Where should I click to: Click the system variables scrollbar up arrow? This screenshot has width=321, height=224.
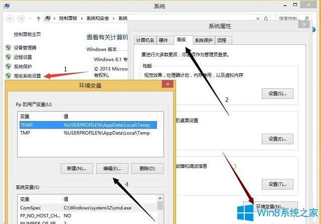160,198
